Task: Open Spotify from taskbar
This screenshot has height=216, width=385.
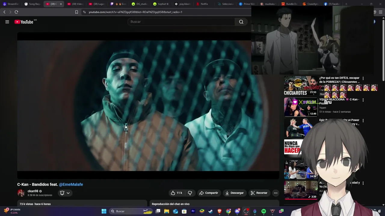Action: pyautogui.click(x=263, y=211)
